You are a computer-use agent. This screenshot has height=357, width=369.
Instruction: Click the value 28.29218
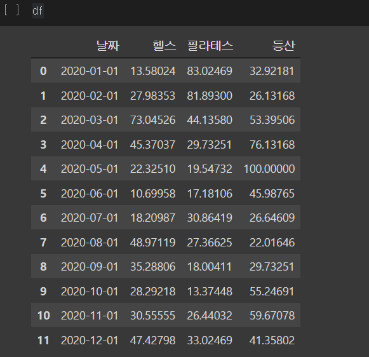152,292
